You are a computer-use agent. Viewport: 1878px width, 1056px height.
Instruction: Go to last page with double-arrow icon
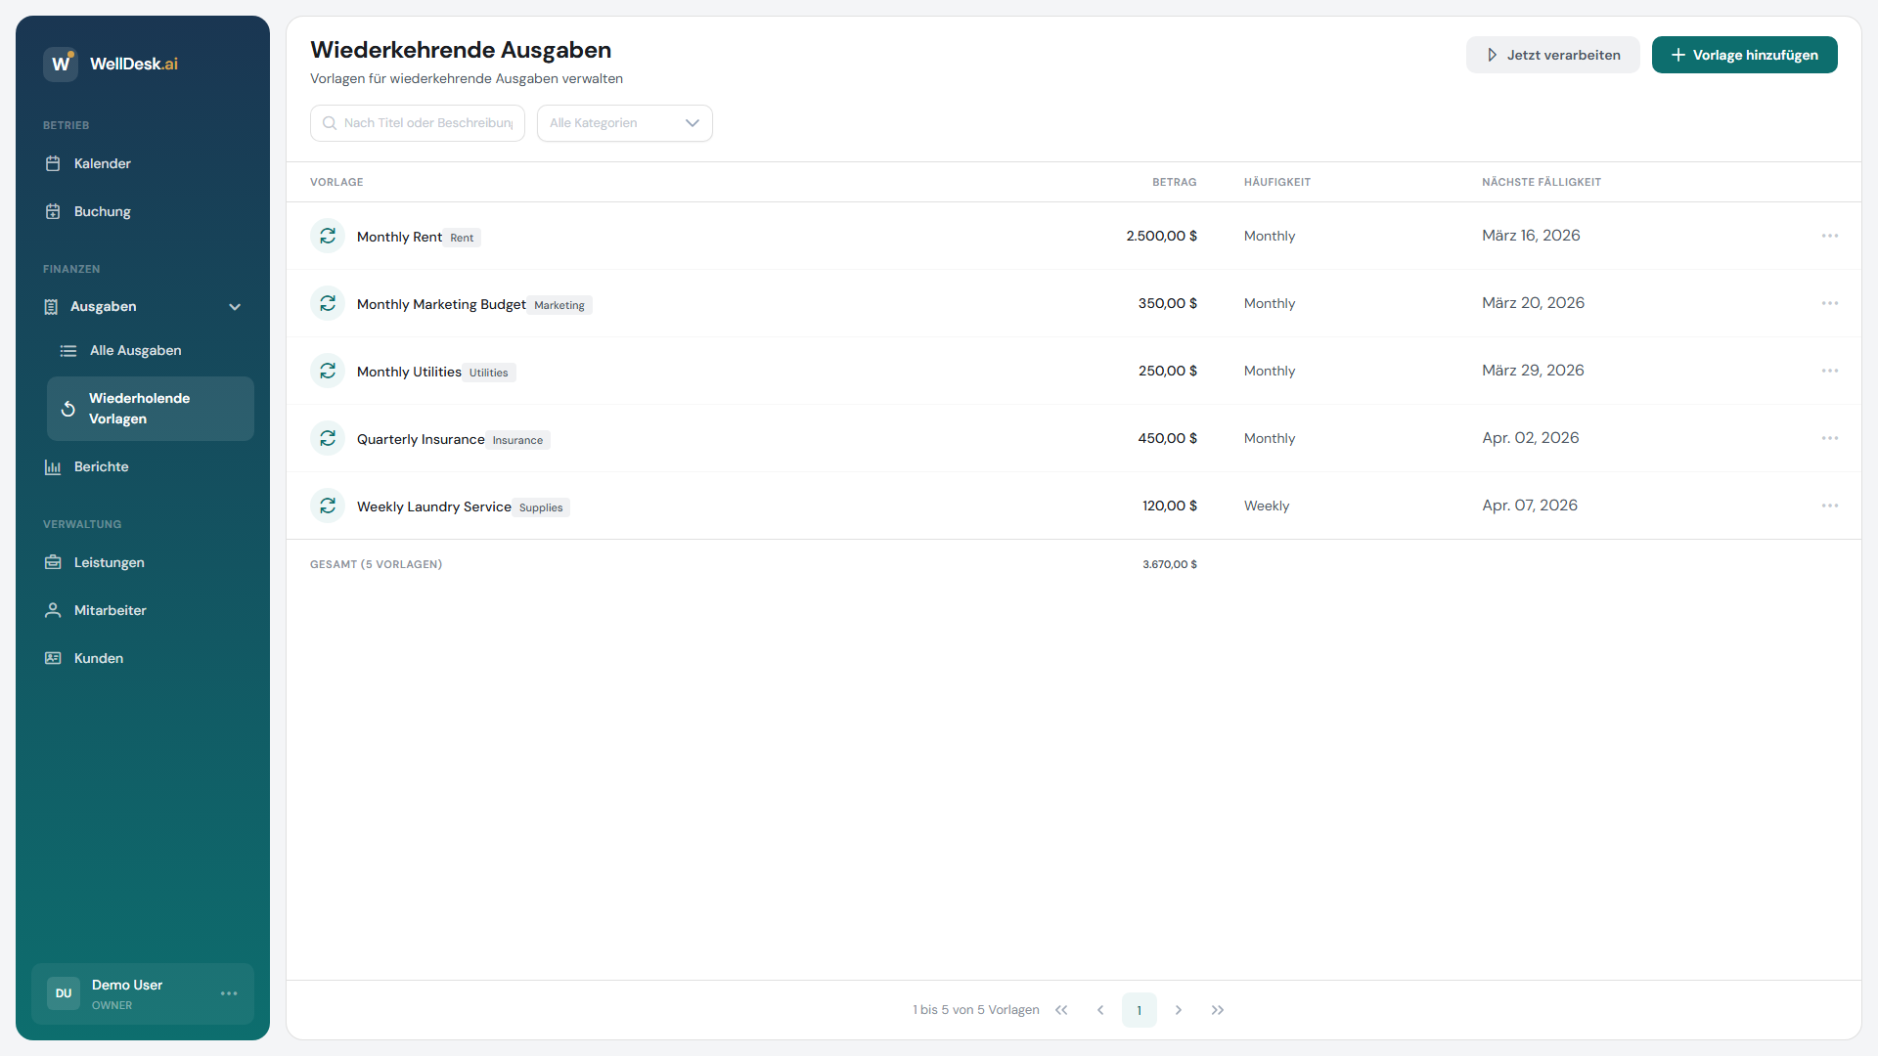[x=1217, y=1010]
